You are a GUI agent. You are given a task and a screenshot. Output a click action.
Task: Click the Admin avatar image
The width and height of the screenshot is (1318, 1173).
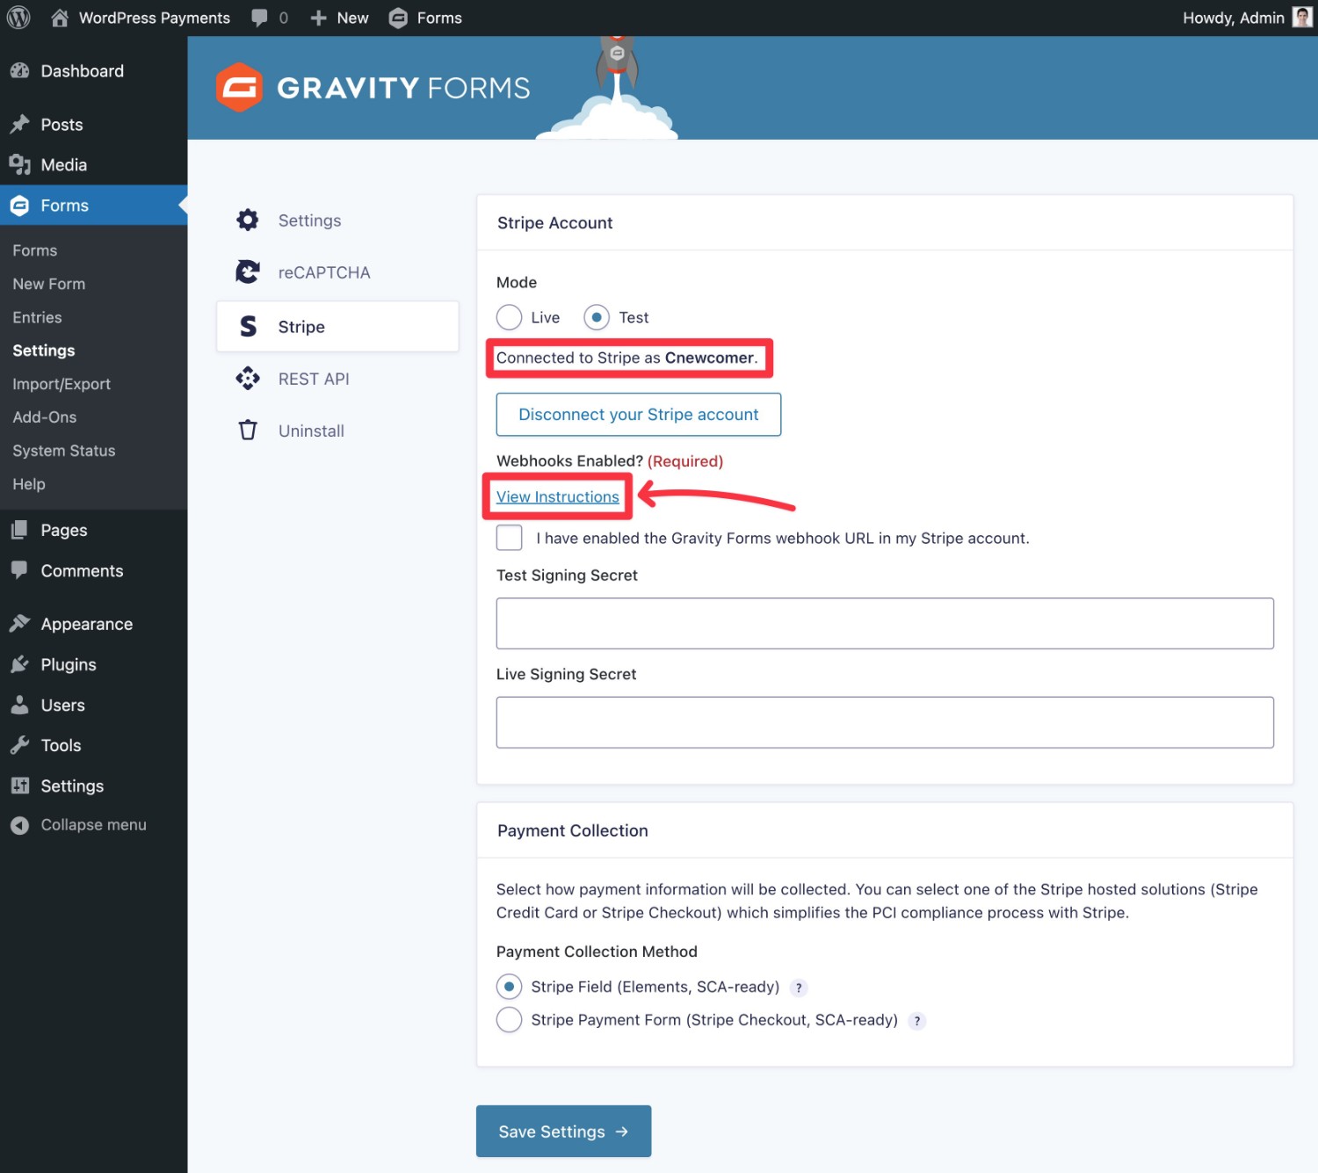tap(1301, 17)
